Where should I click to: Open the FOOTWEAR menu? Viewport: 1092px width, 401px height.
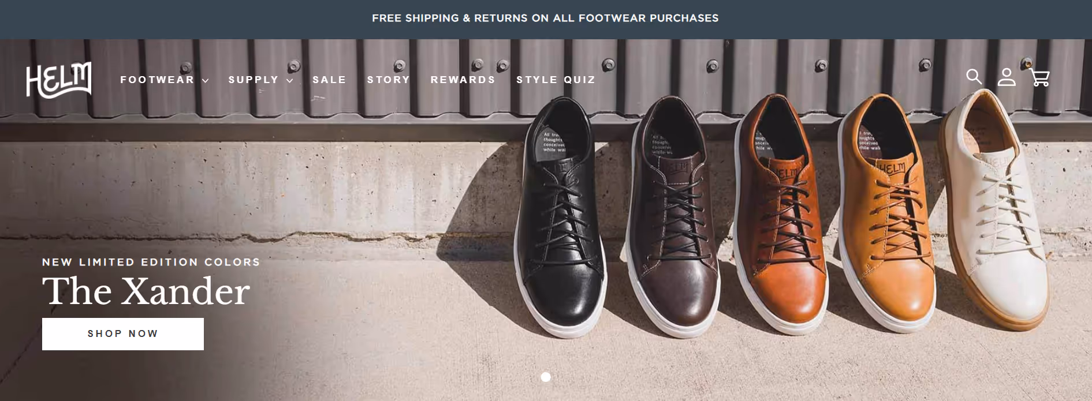(156, 80)
